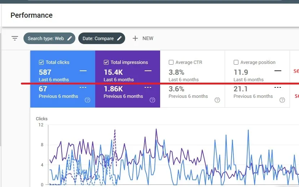Add a NEW filter
299x187 pixels.
pyautogui.click(x=143, y=38)
